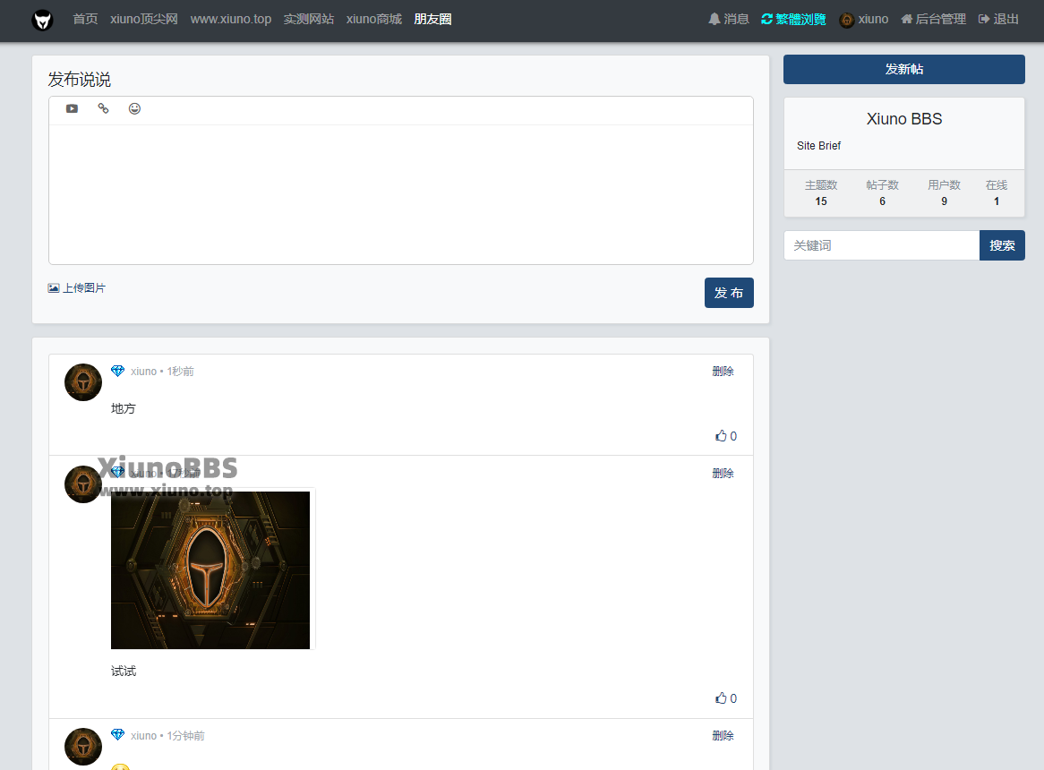1044x770 pixels.
Task: Click 发布 to publish the post
Action: [x=729, y=293]
